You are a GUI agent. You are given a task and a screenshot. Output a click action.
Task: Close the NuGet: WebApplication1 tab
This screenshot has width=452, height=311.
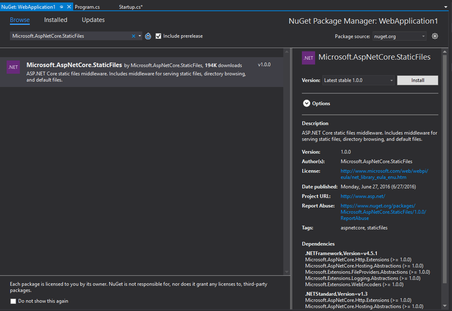coord(69,7)
